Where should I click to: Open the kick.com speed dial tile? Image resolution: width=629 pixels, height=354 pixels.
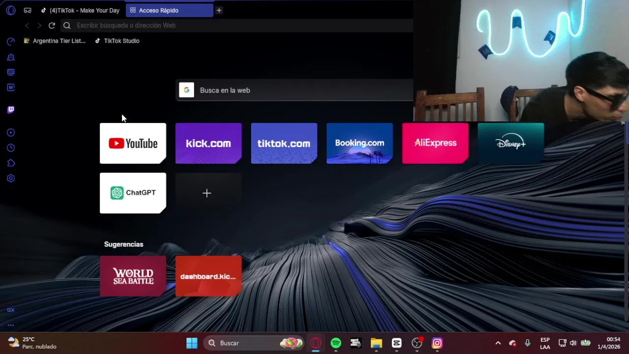208,143
